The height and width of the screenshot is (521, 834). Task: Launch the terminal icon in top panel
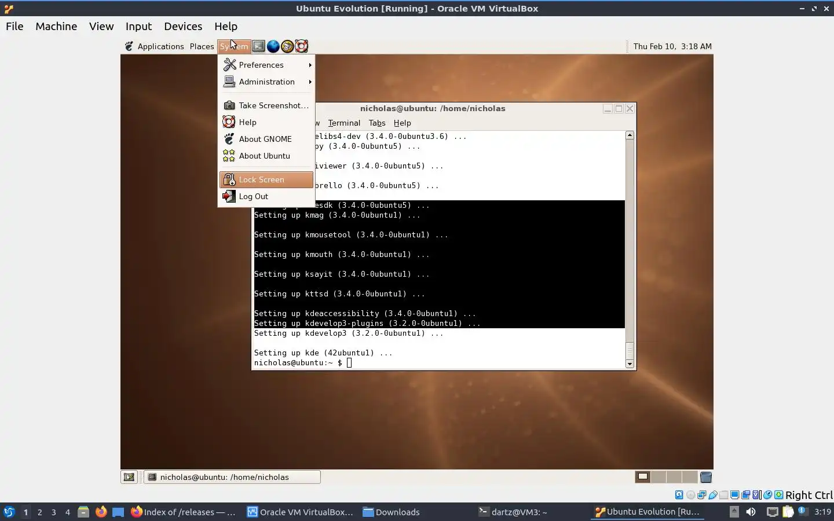click(x=259, y=46)
